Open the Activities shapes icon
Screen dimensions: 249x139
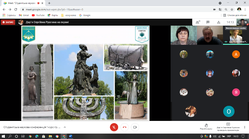(218, 22)
